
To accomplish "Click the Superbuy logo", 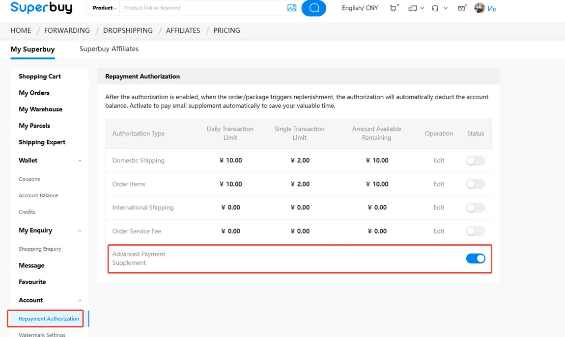I will [x=41, y=7].
